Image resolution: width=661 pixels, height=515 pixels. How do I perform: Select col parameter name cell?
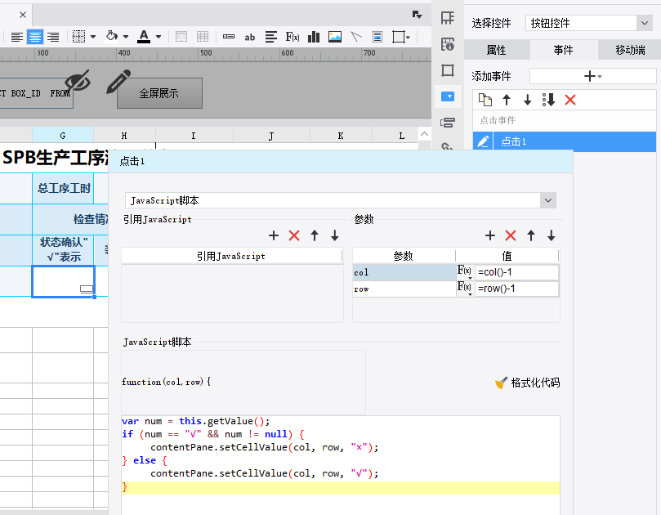tap(404, 272)
